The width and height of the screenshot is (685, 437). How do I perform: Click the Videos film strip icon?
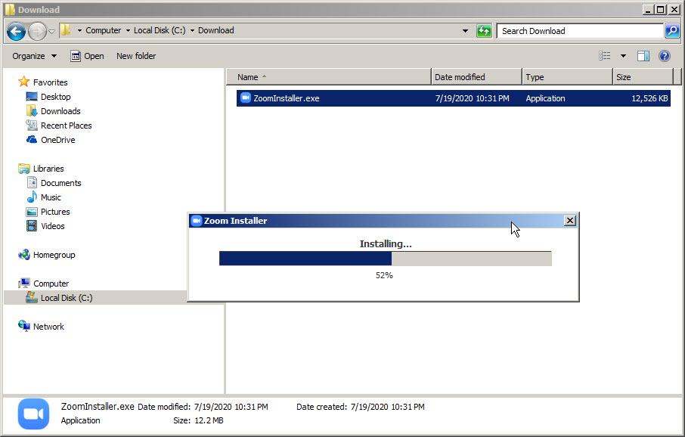32,226
